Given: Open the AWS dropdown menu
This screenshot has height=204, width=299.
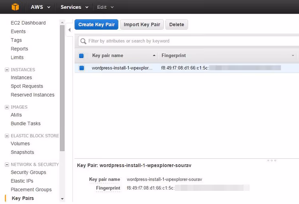Looking at the screenshot, I should coord(40,7).
